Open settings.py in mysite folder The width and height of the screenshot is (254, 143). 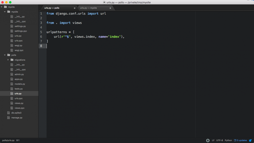click(x=20, y=26)
